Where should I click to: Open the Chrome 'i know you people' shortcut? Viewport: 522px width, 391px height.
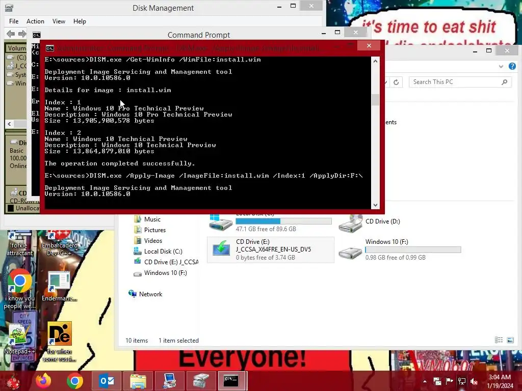point(20,289)
